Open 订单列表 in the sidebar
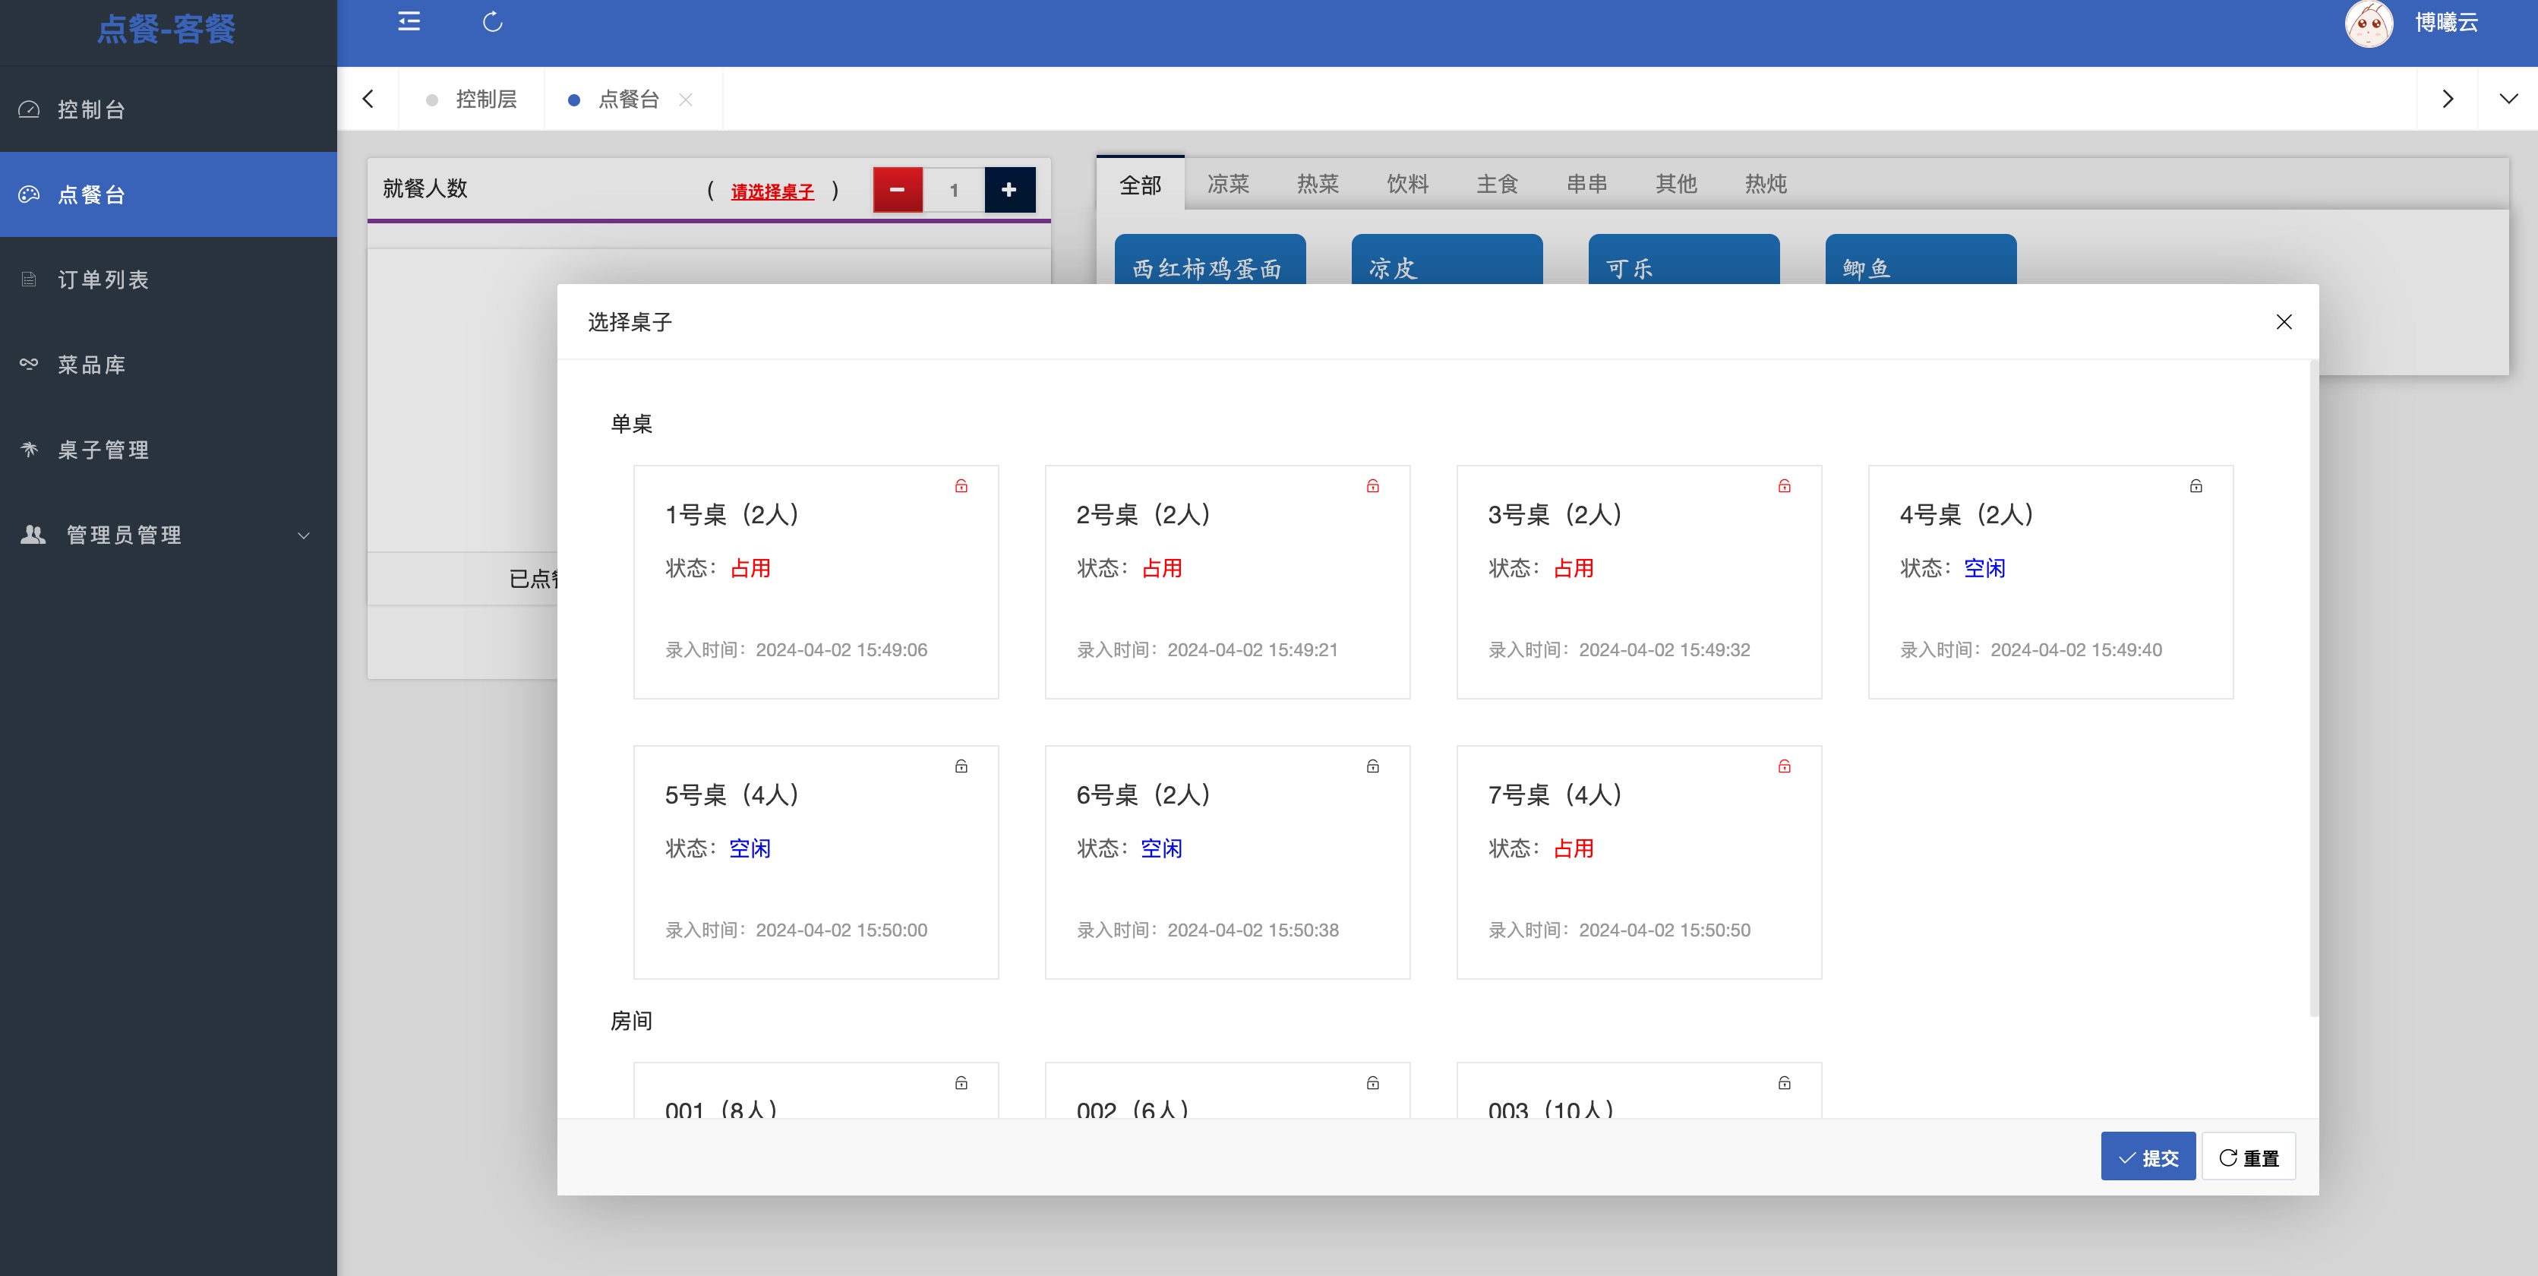The height and width of the screenshot is (1276, 2538). [x=169, y=280]
